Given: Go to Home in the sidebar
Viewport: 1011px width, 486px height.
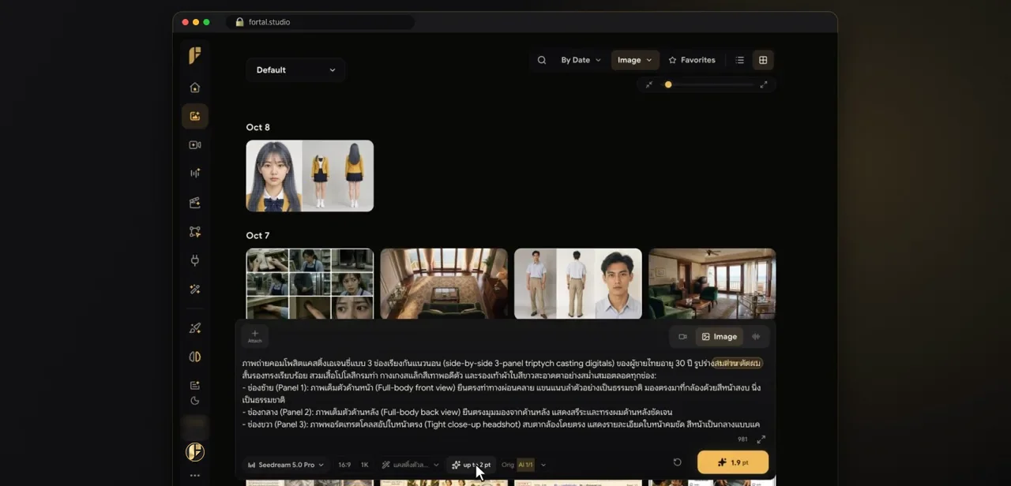Looking at the screenshot, I should tap(195, 88).
